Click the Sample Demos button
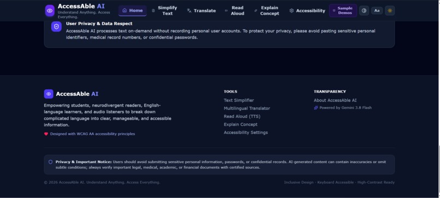This screenshot has width=440, height=198. (x=343, y=11)
